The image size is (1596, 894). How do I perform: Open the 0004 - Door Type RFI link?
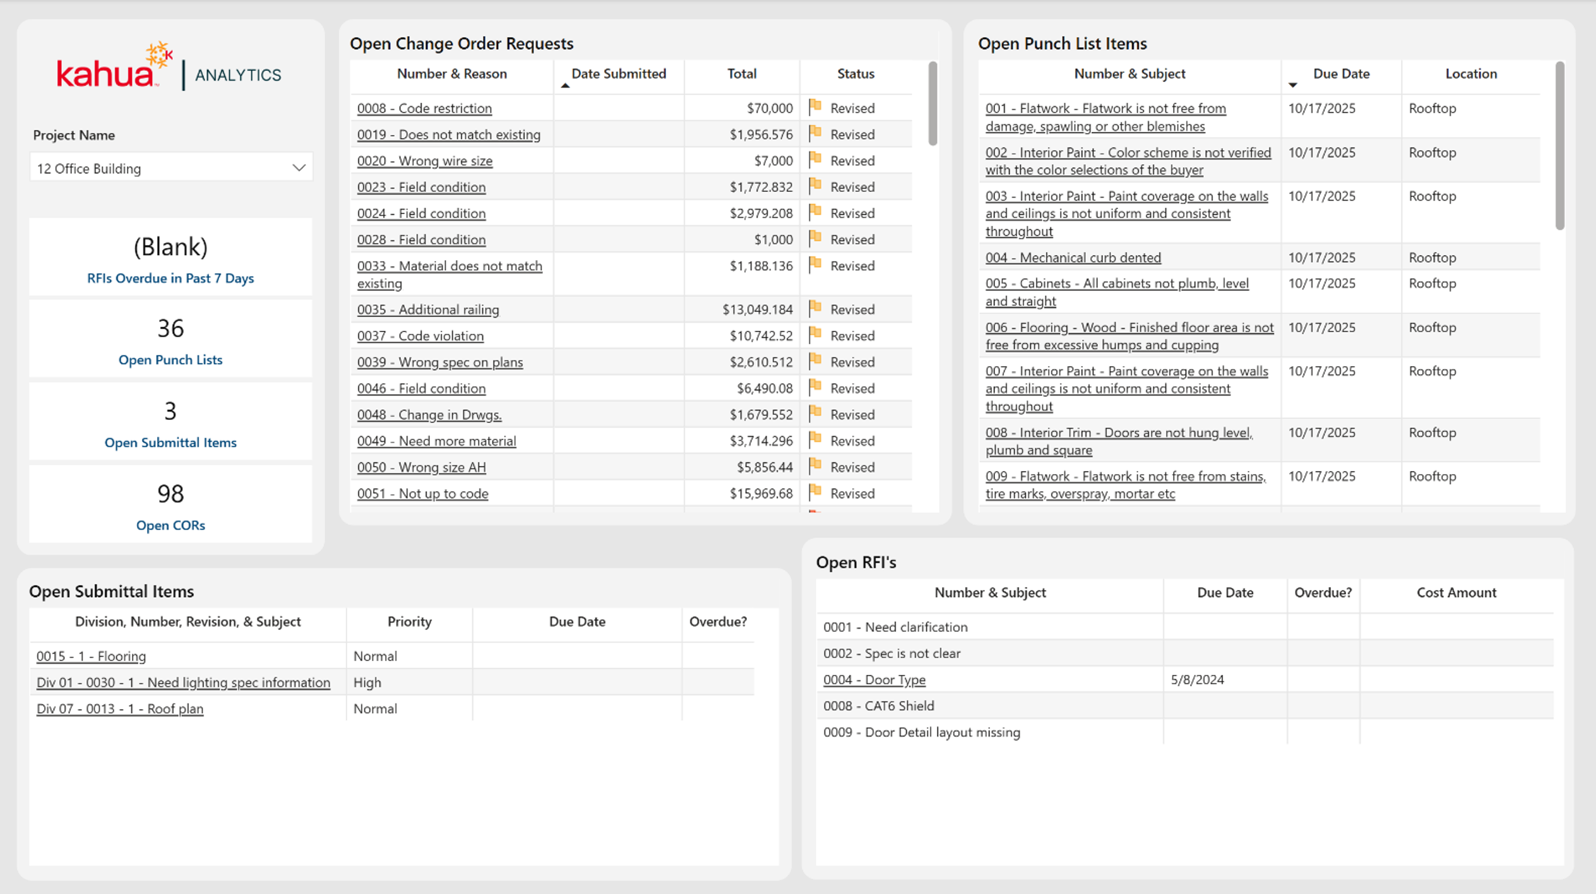pos(874,680)
